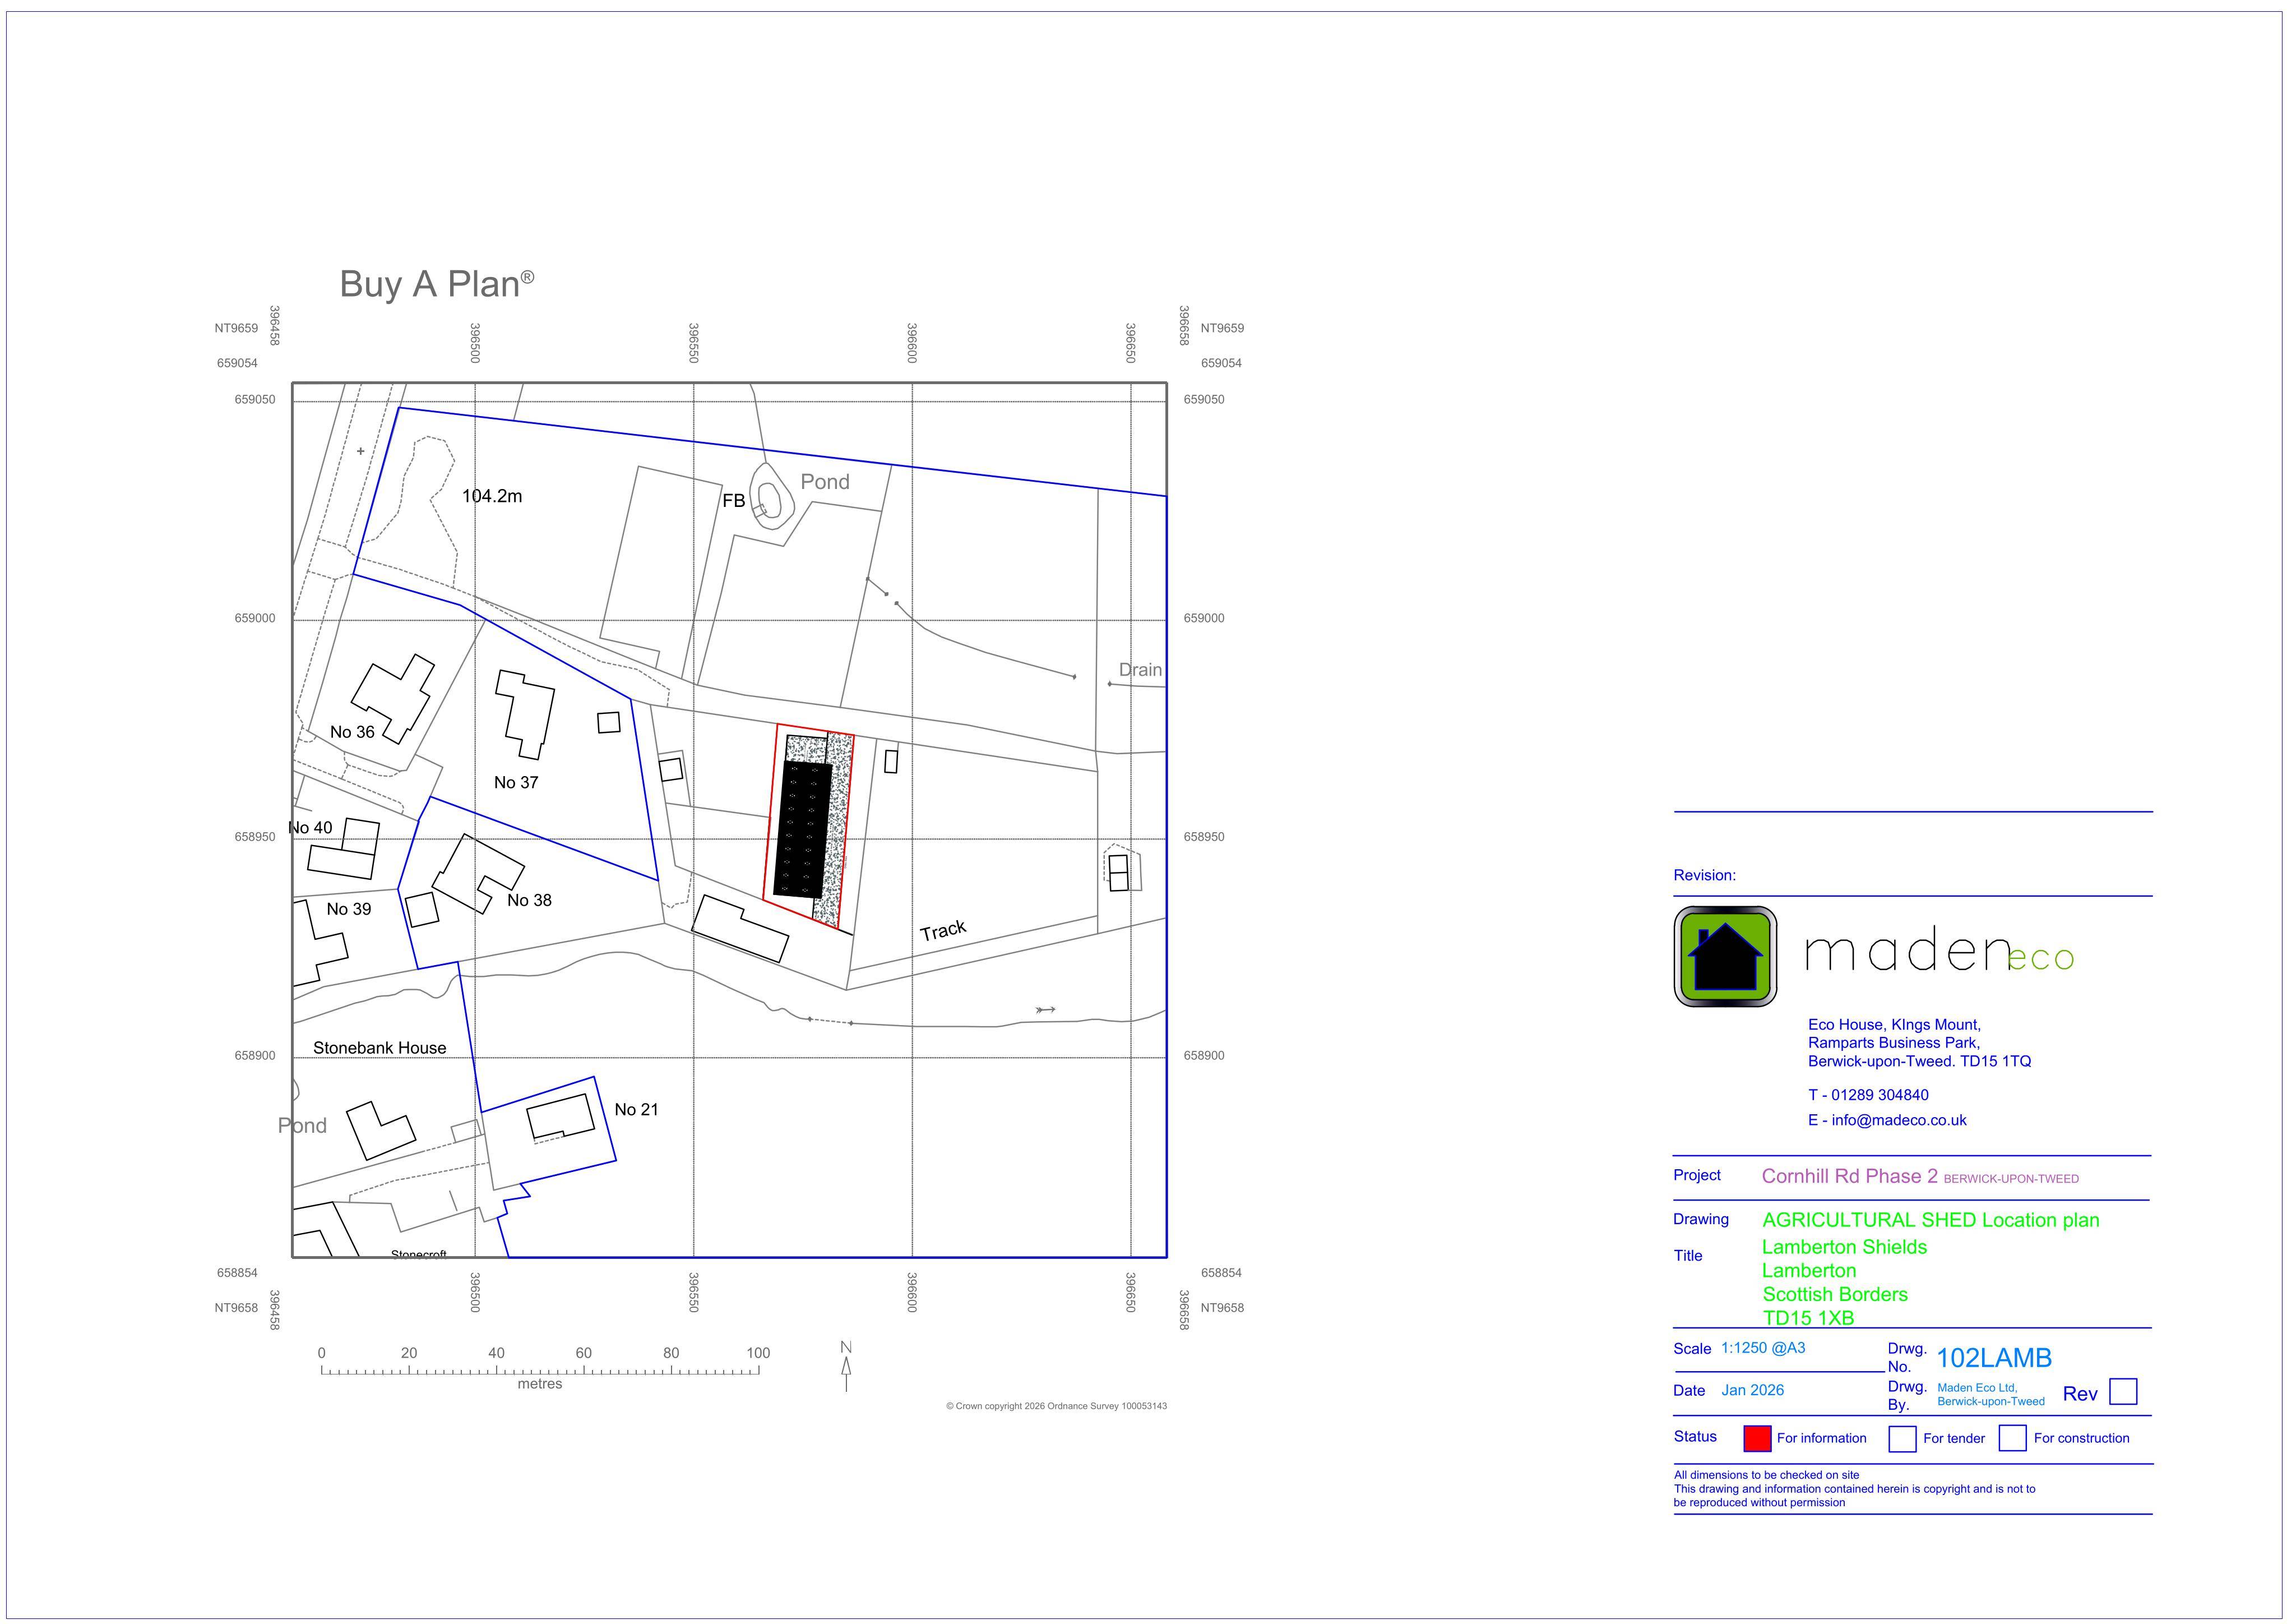The width and height of the screenshot is (2296, 1624).
Task: Click the FB footbridge label
Action: coord(734,500)
